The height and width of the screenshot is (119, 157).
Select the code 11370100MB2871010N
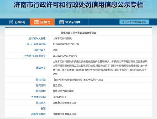66,44
